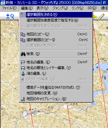
Task: Close the 編集(E) menu in menu bar
Action: [27, 8]
